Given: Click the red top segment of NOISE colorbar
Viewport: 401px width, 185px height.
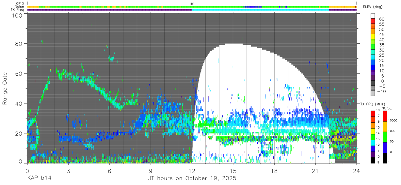Looking at the screenshot, I should pos(385,116).
